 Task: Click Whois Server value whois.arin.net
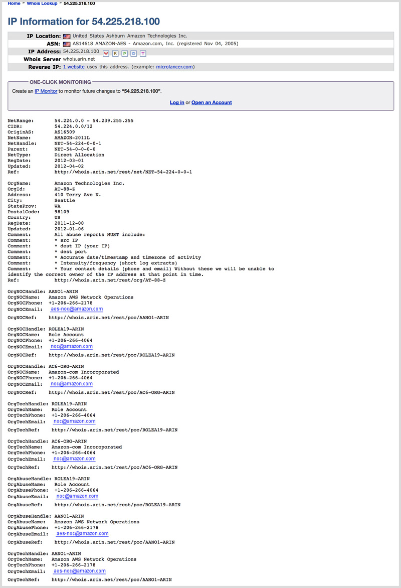click(79, 59)
